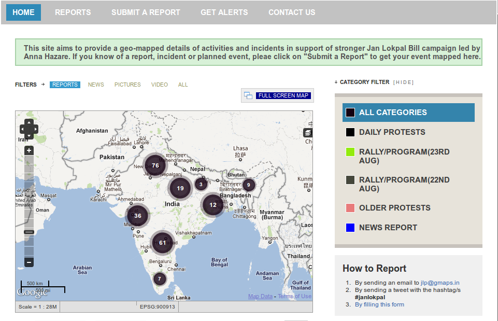The width and height of the screenshot is (498, 321).
Task: Open the cluster marker labeled 36
Action: coord(137,216)
